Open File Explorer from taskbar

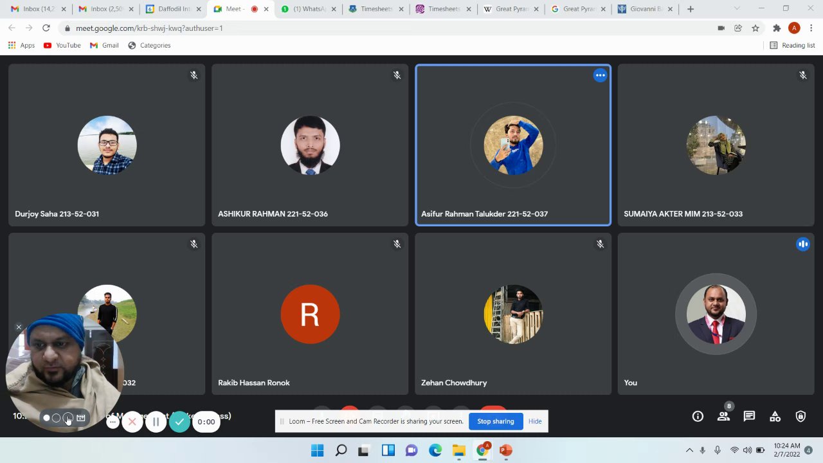[x=458, y=450]
